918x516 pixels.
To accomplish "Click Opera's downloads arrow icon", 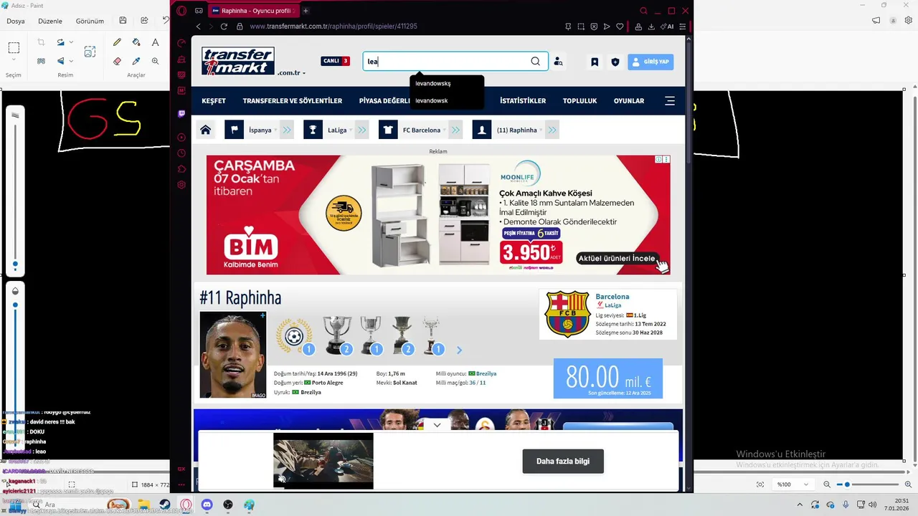I will [651, 27].
